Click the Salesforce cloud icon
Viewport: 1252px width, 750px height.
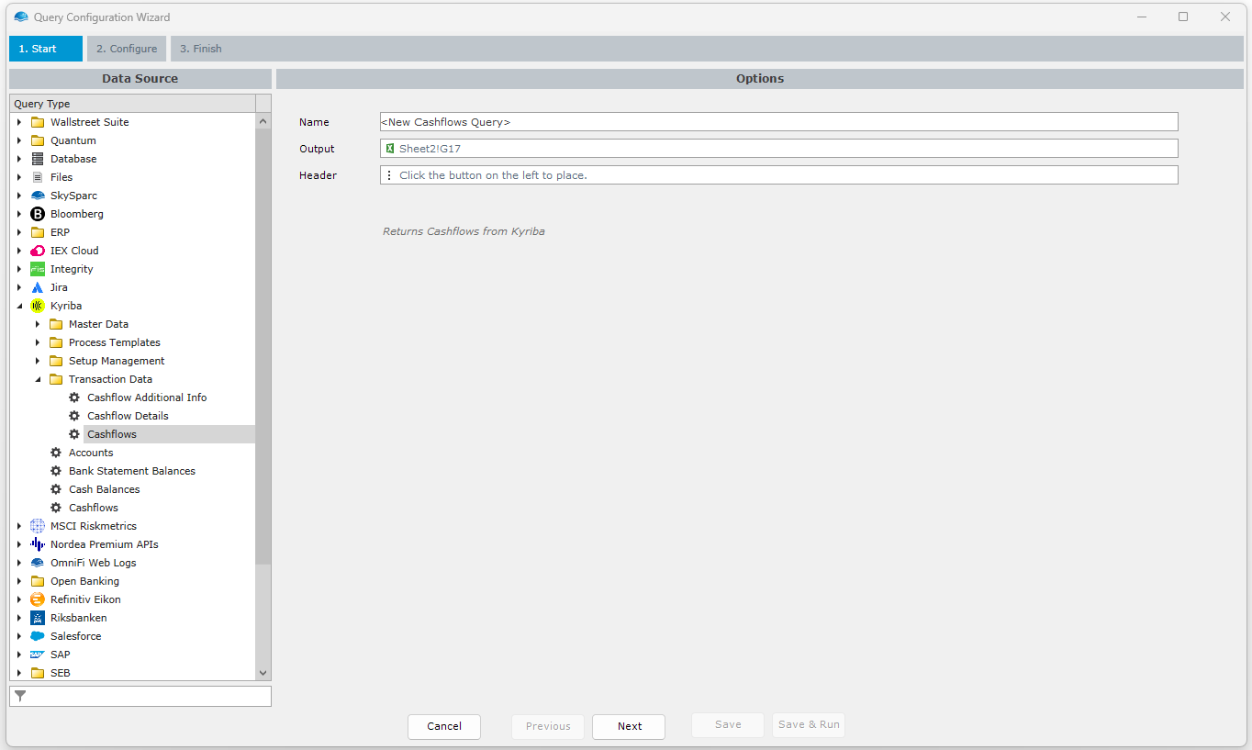(x=38, y=636)
